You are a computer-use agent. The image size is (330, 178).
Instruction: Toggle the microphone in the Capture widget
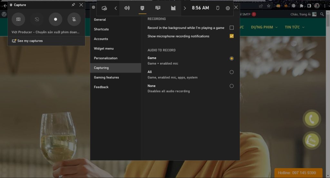(x=74, y=19)
